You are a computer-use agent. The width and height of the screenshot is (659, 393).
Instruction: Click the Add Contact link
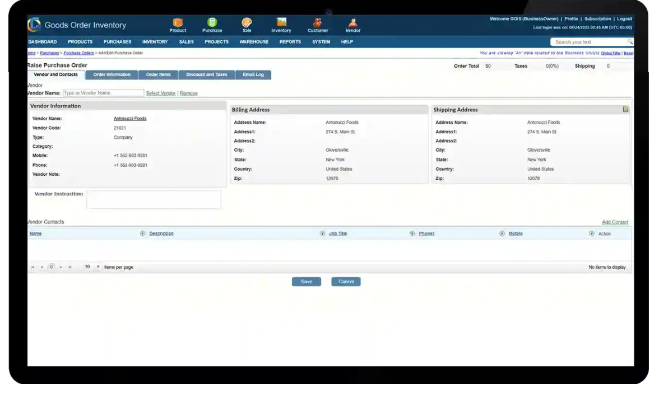615,222
